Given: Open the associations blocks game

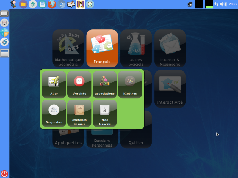Looking at the screenshot, I should pyautogui.click(x=105, y=85).
